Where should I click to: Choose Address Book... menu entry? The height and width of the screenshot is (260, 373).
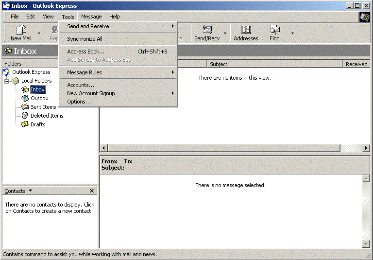point(118,52)
